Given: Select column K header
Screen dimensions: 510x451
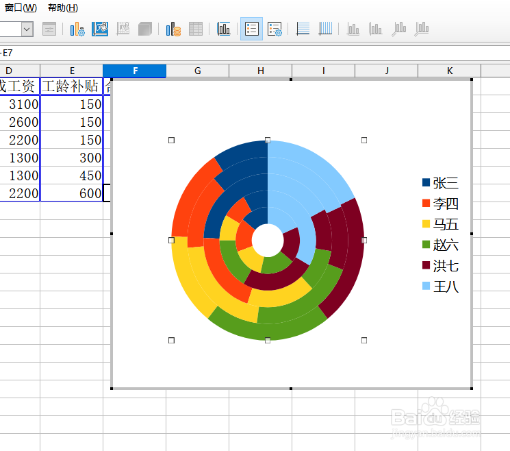Looking at the screenshot, I should coord(450,71).
